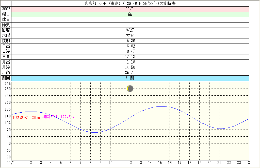
Task: Click the dusk time 17:13
Action: click(x=130, y=57)
